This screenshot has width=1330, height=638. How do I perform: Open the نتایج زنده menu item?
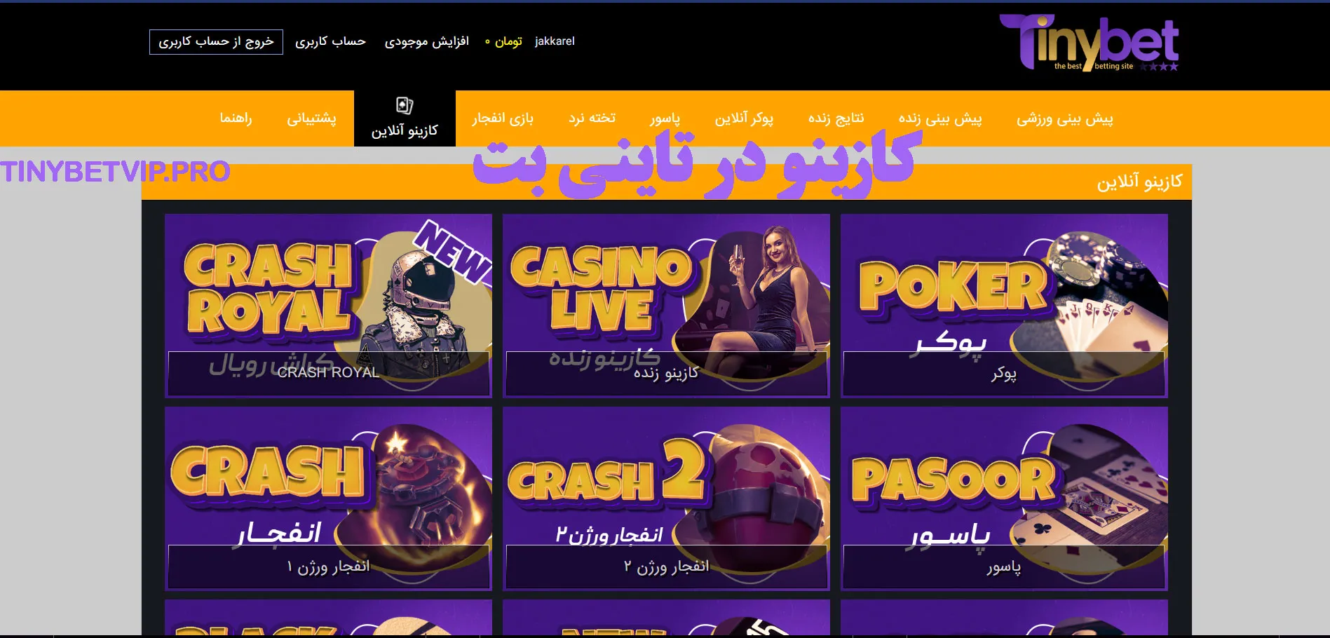(x=836, y=118)
